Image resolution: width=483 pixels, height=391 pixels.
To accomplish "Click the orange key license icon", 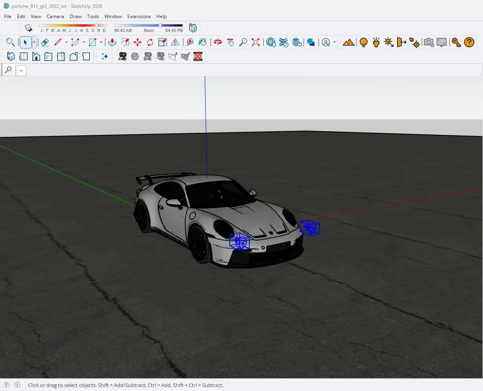I will click(456, 42).
